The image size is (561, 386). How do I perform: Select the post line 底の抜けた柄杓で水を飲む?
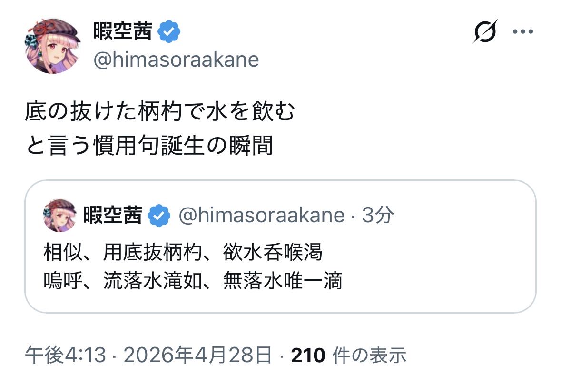click(160, 113)
